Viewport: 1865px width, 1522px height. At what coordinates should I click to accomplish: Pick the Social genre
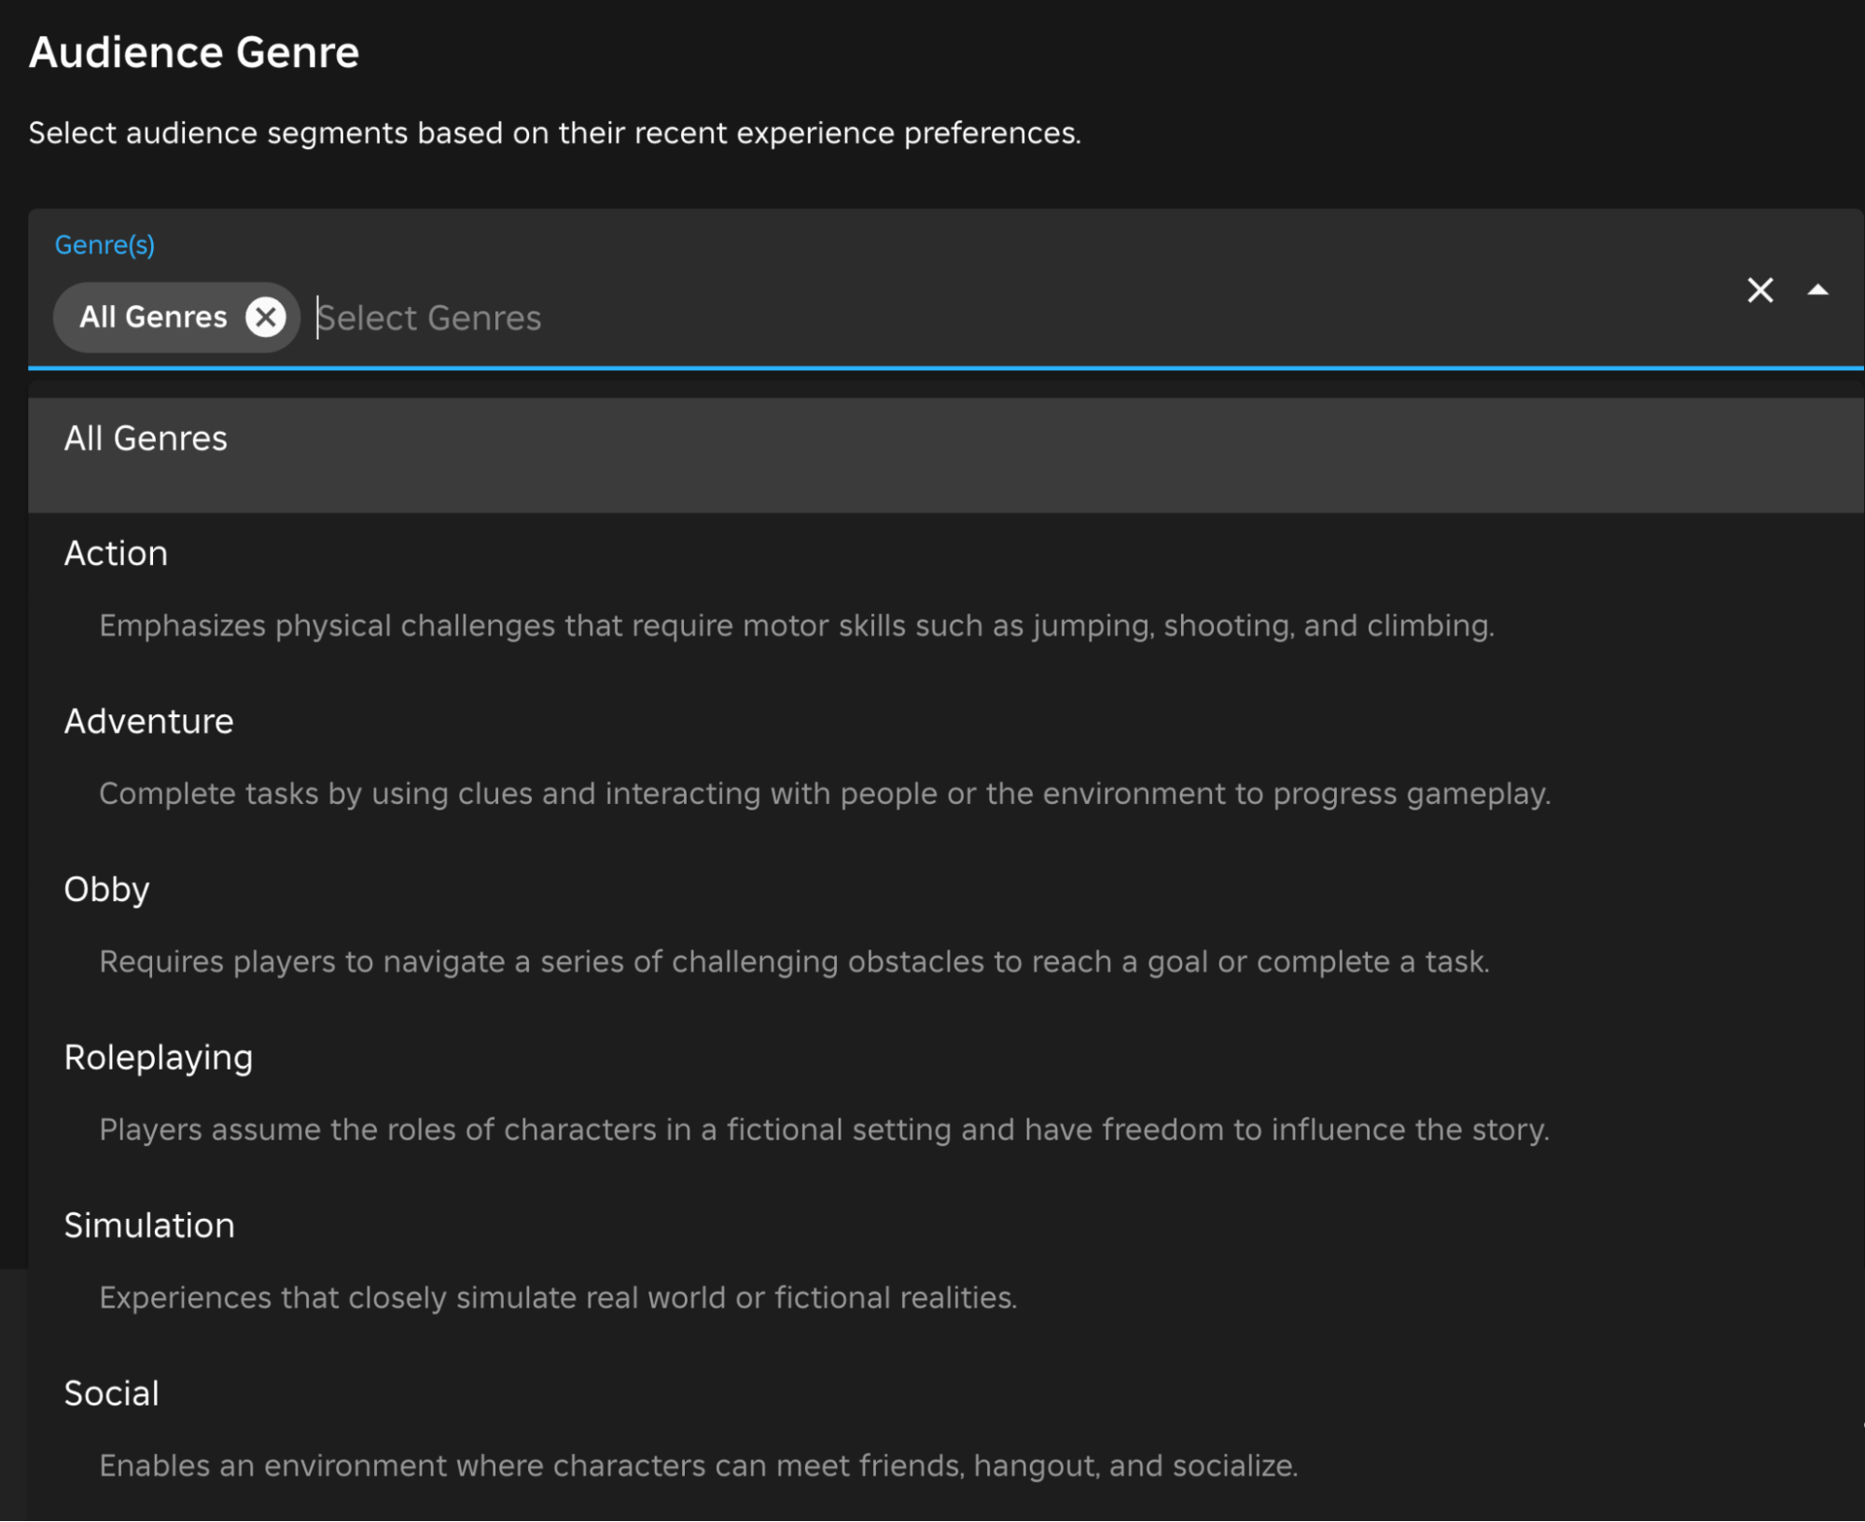click(x=111, y=1393)
